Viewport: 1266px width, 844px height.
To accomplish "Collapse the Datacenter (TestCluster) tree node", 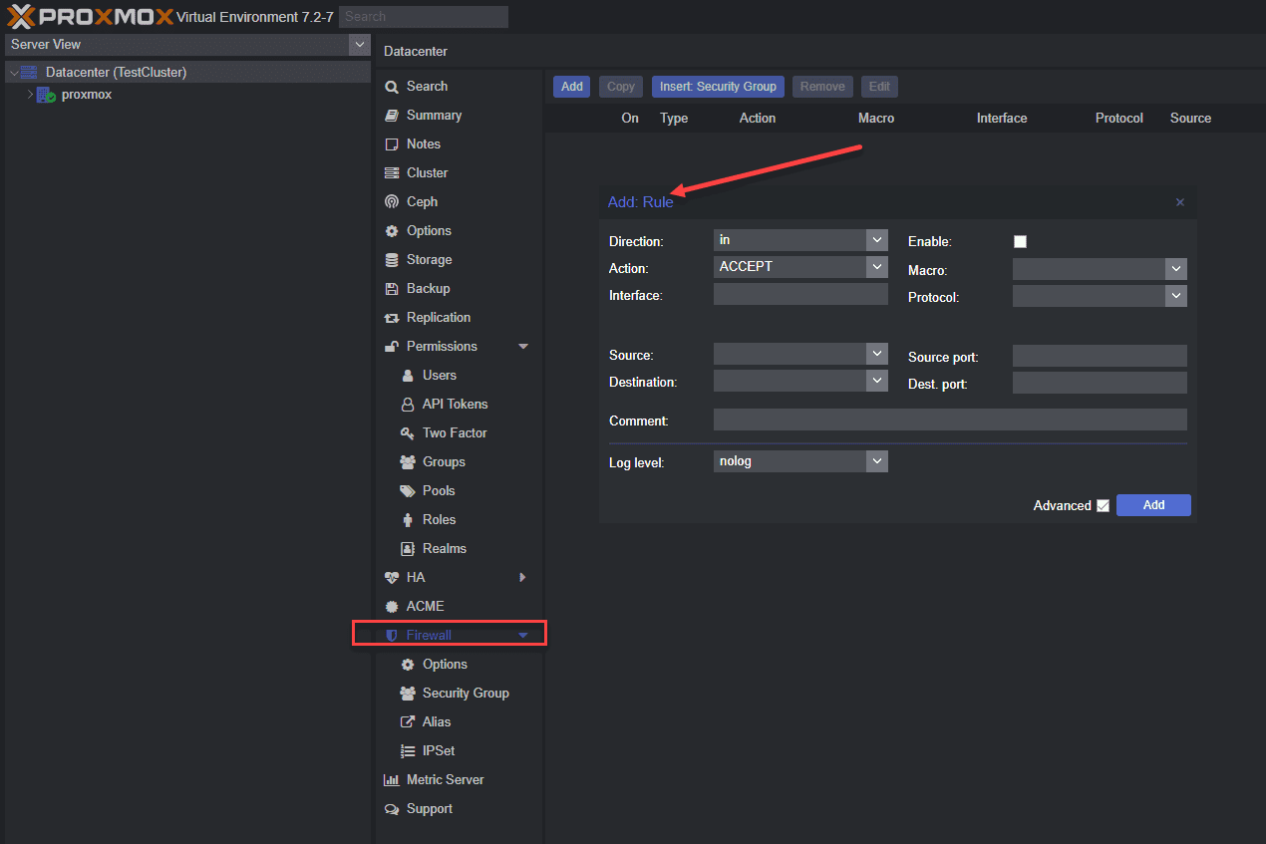I will click(13, 73).
